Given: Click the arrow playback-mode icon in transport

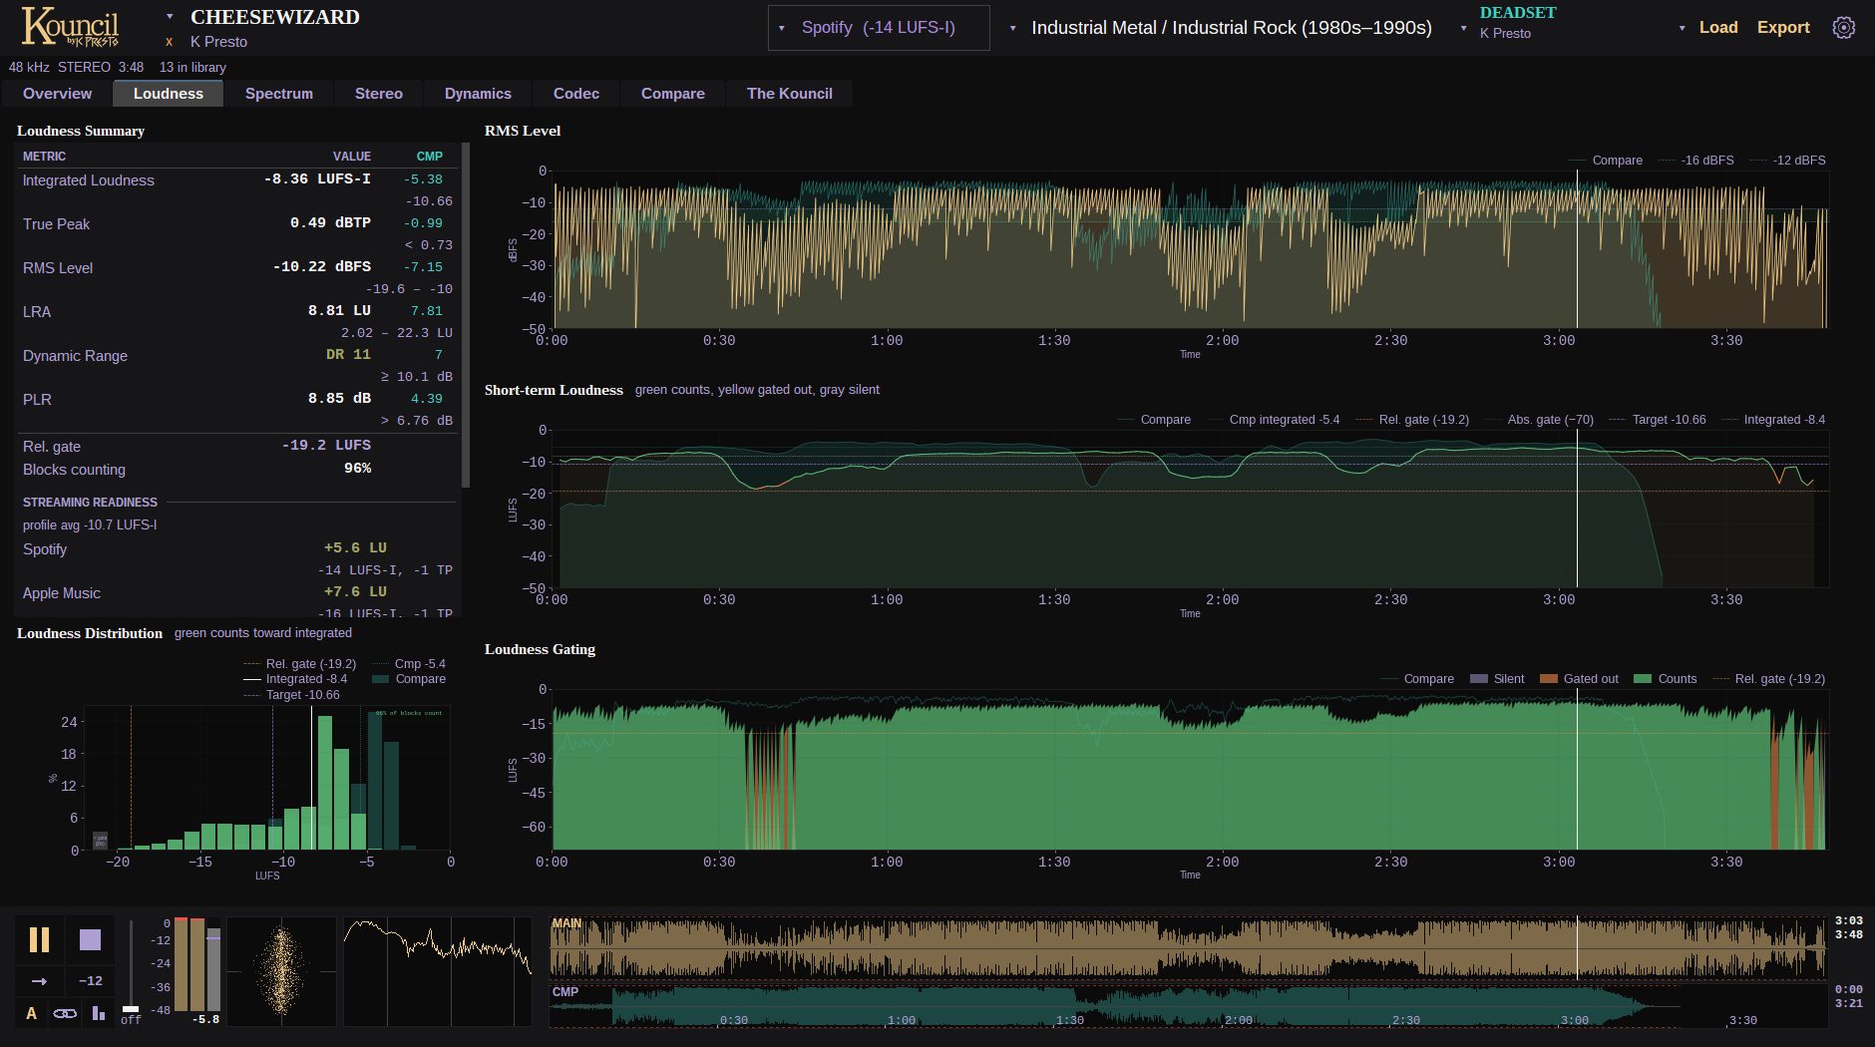Looking at the screenshot, I should pos(39,981).
